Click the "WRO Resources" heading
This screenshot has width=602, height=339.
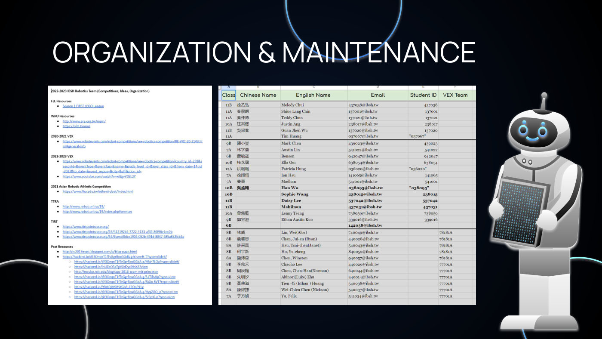63,116
